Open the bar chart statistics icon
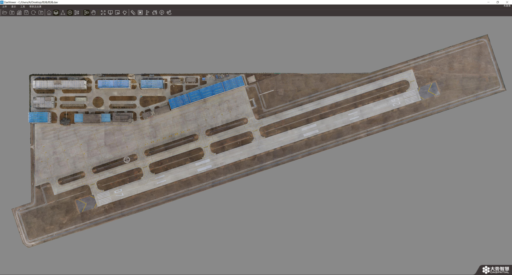512x275 pixels. point(19,13)
